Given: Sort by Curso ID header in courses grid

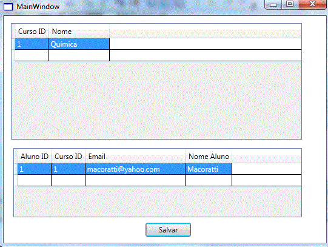Looking at the screenshot, I should pyautogui.click(x=32, y=32).
